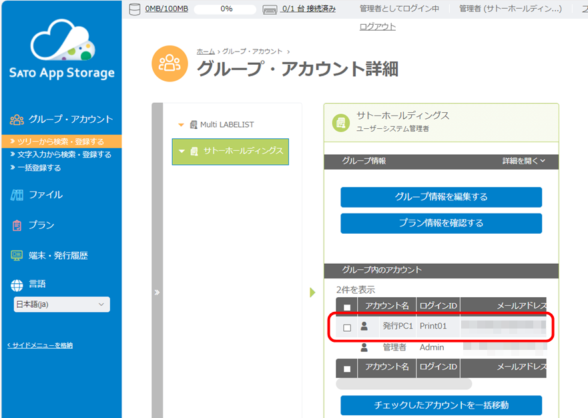Click the building icon beside Multi LABELIST
The image size is (588, 418).
(194, 125)
